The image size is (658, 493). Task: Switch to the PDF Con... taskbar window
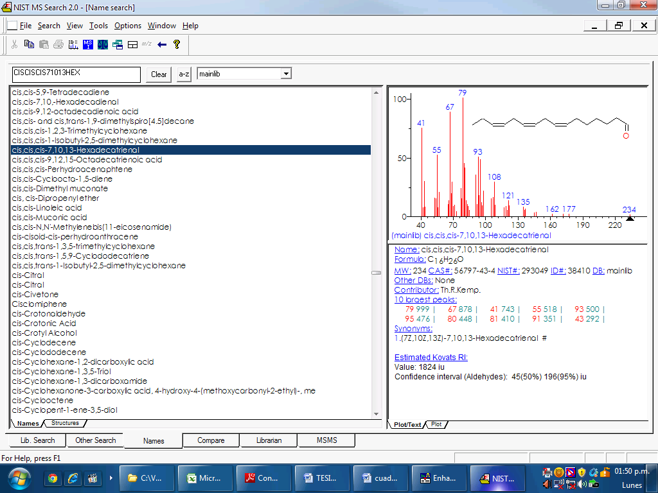(263, 478)
